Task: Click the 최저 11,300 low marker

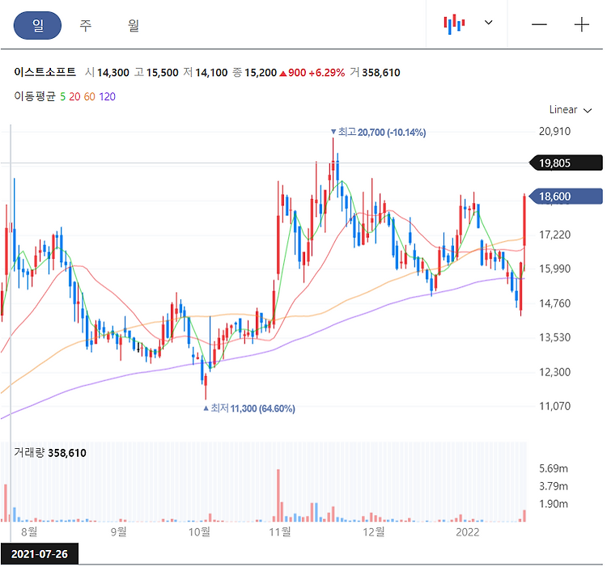Action: (249, 408)
